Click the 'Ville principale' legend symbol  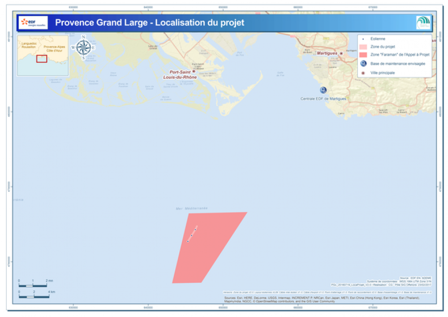click(363, 73)
